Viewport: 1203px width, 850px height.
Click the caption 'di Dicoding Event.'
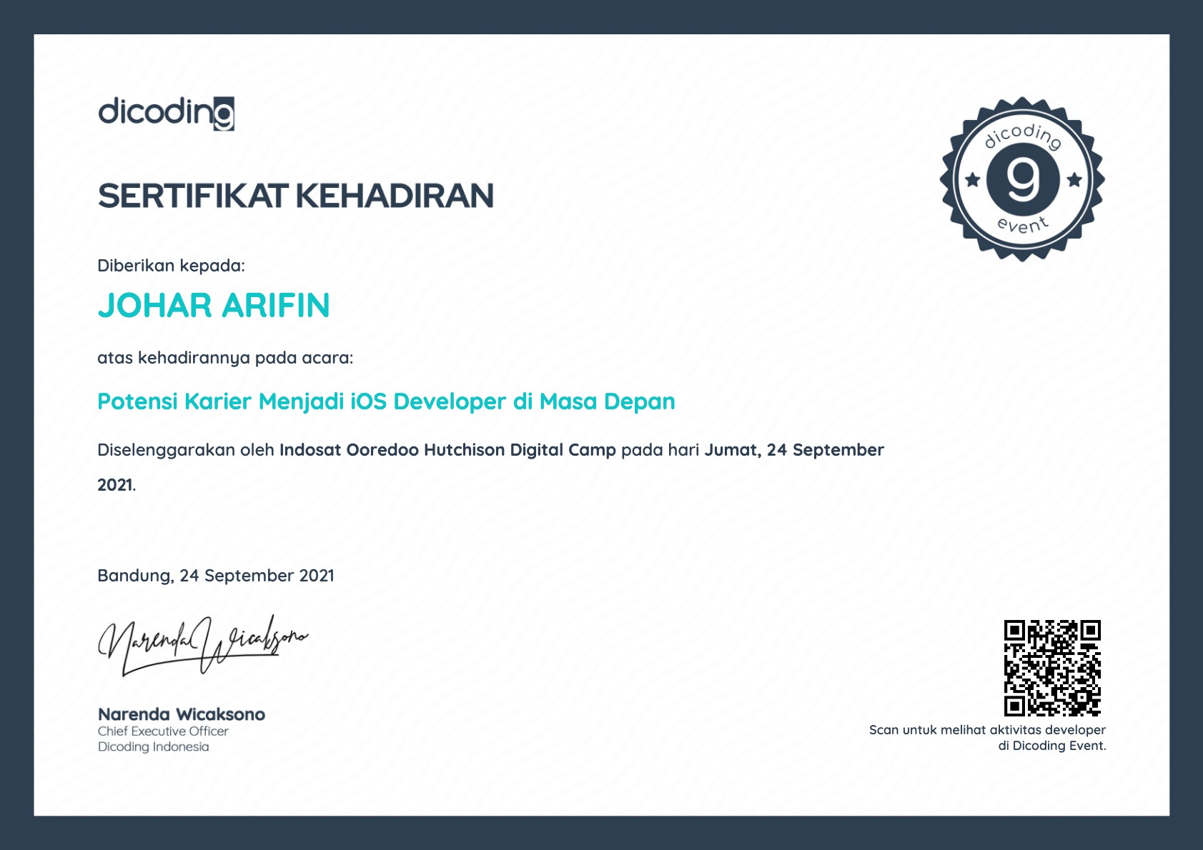(x=1052, y=746)
